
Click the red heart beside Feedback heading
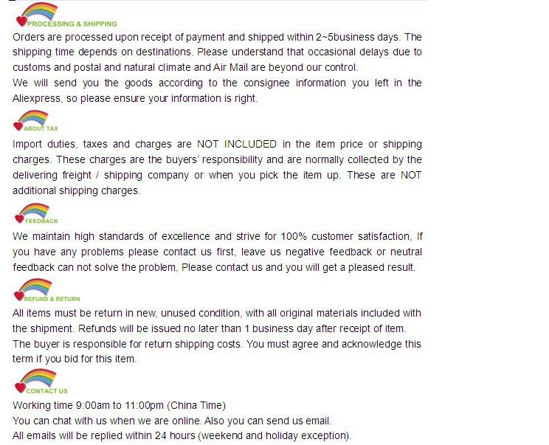coord(19,219)
